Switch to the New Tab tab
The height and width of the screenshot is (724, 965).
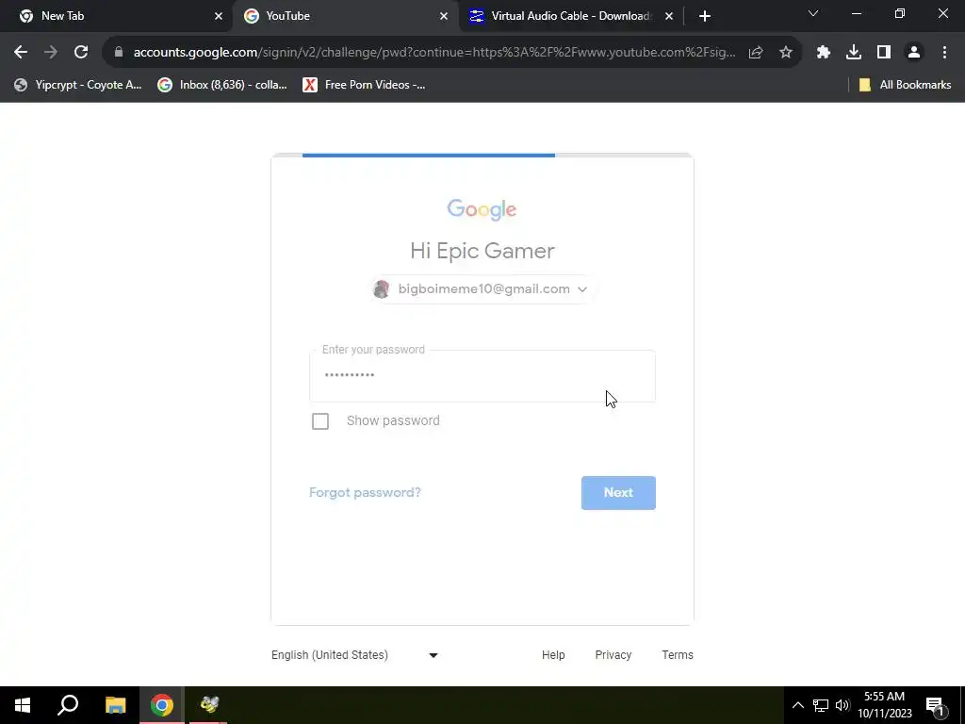(117, 17)
